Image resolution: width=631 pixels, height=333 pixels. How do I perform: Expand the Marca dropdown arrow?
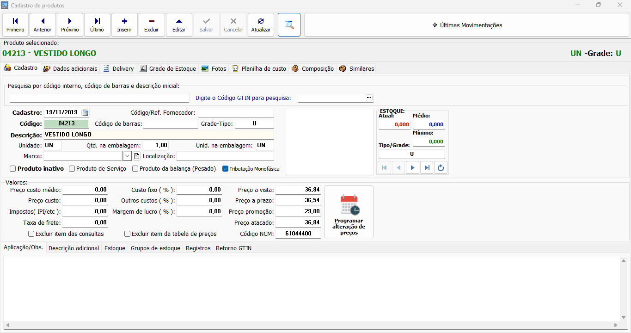coord(127,156)
